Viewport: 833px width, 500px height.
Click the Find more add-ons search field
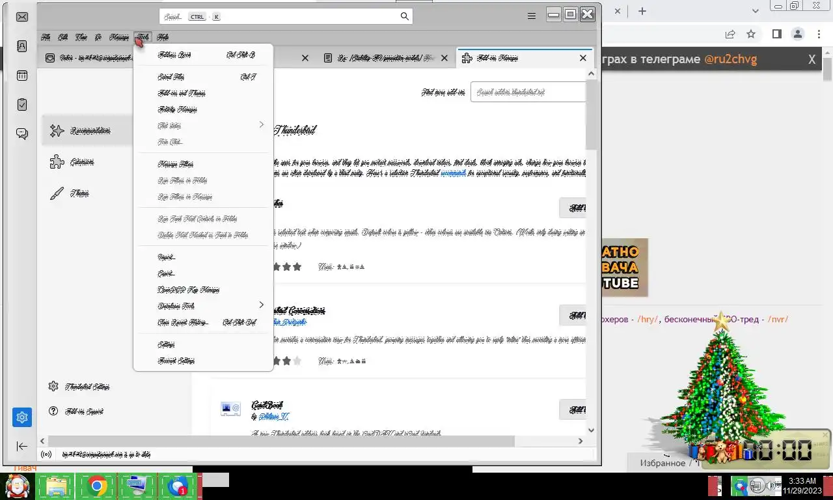click(x=528, y=92)
